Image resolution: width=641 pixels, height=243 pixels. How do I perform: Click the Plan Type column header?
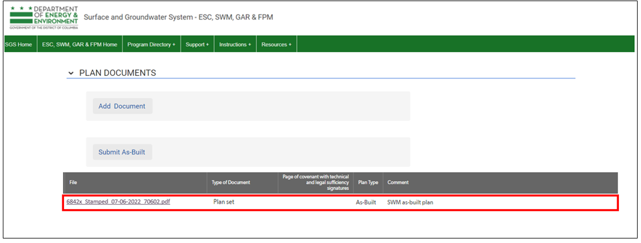click(368, 182)
